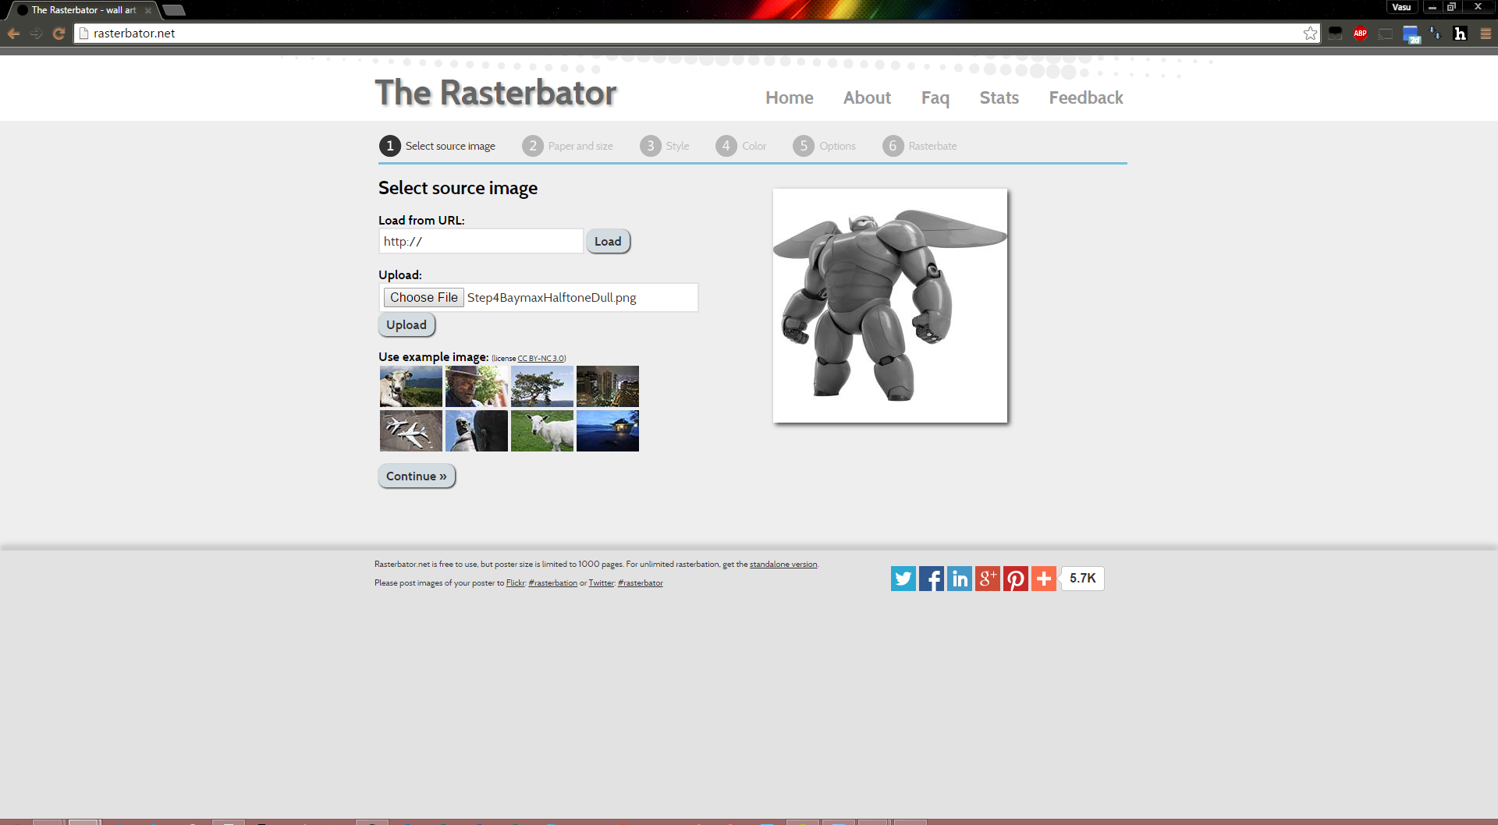The image size is (1498, 825).
Task: Close the Rasterbator browser tab
Action: coord(148,10)
